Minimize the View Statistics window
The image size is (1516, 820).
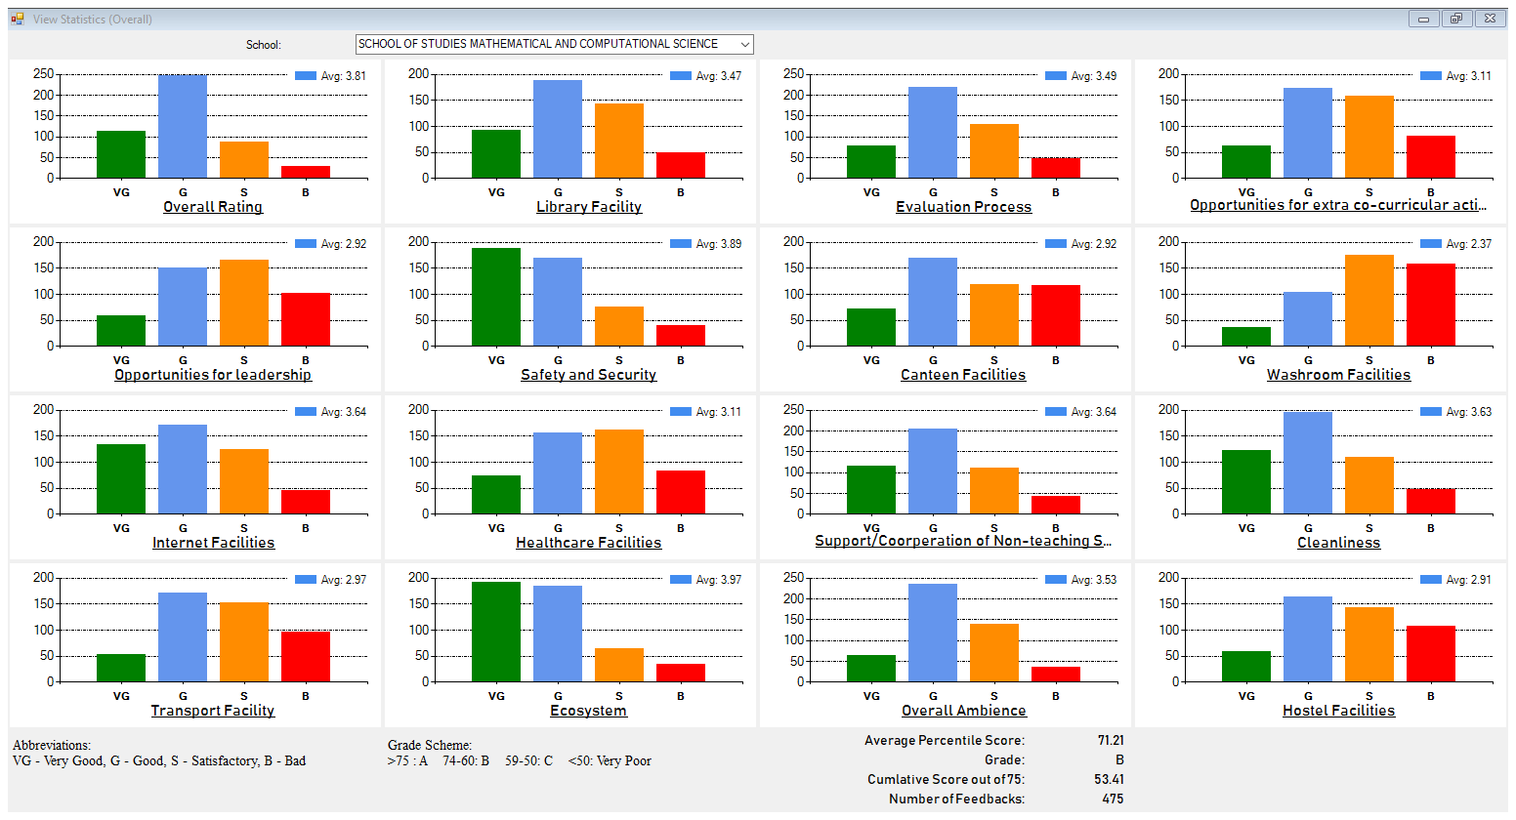(1423, 19)
